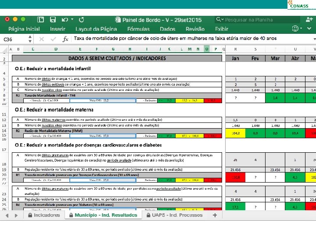316x237 pixels.
Task: Click the Taxa de Mortalidade Infantil - TMI row
Action: 117,96
